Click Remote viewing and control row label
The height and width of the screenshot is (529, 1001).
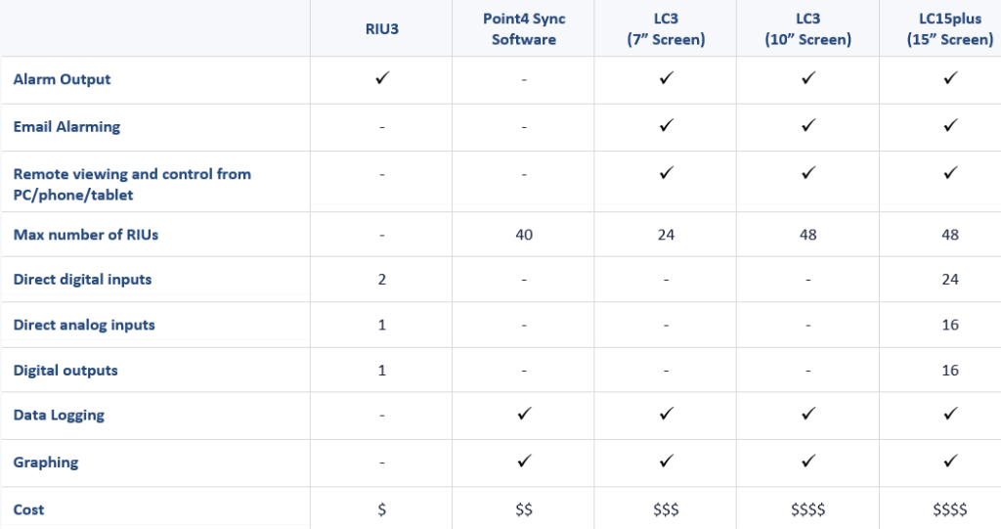coord(132,184)
